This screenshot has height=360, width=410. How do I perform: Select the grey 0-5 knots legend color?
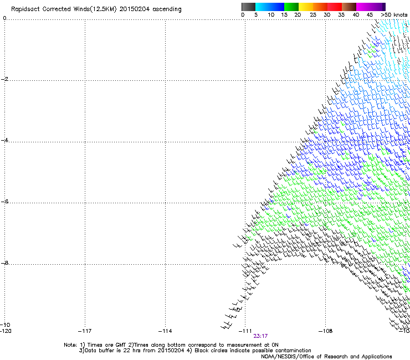[x=248, y=7]
